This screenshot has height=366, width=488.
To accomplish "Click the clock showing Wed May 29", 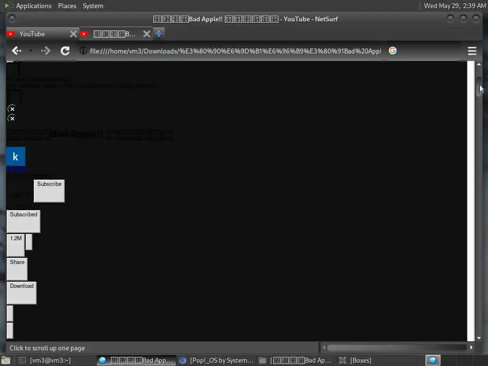I will coord(454,6).
